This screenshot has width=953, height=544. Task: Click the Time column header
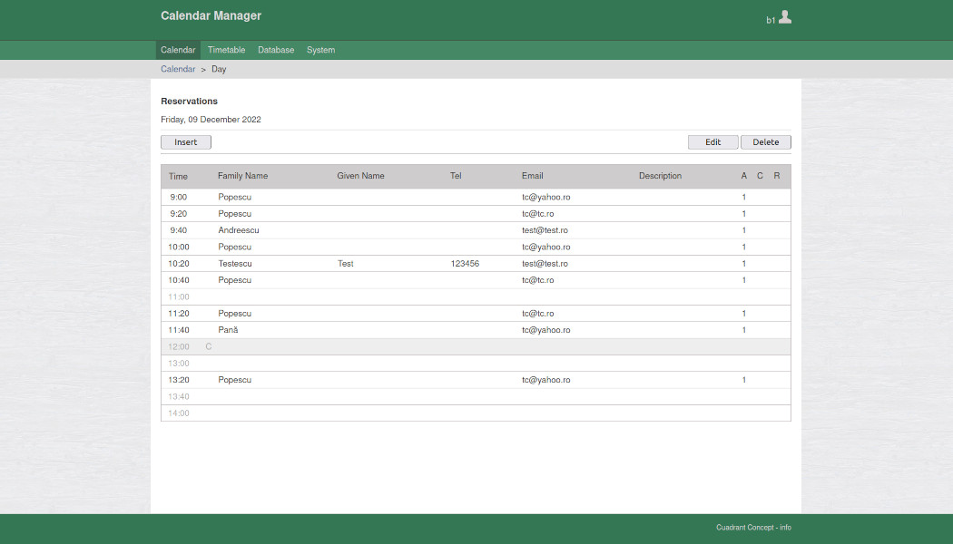click(x=179, y=176)
